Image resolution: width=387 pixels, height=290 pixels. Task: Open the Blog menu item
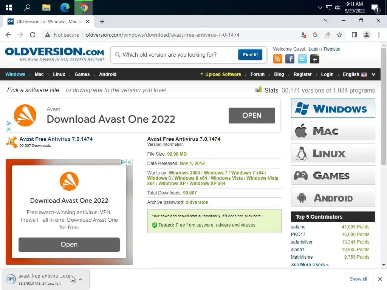(x=279, y=74)
